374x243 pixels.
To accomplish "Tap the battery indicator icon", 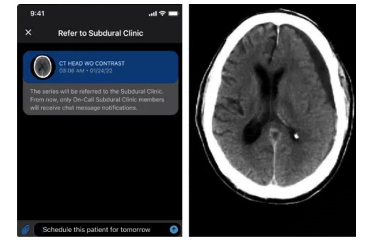I will click(x=173, y=13).
